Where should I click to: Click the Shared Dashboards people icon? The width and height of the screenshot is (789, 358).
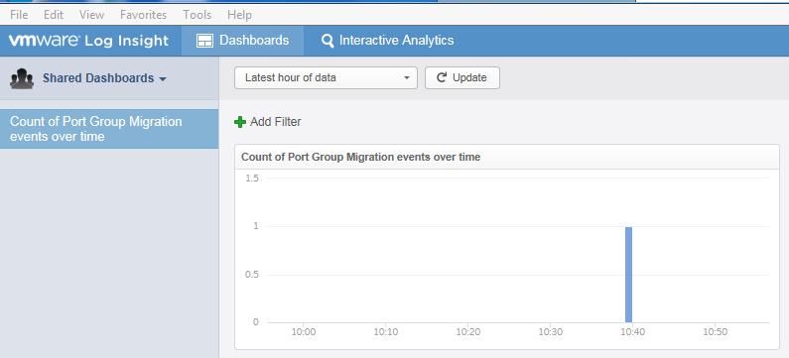tap(22, 79)
